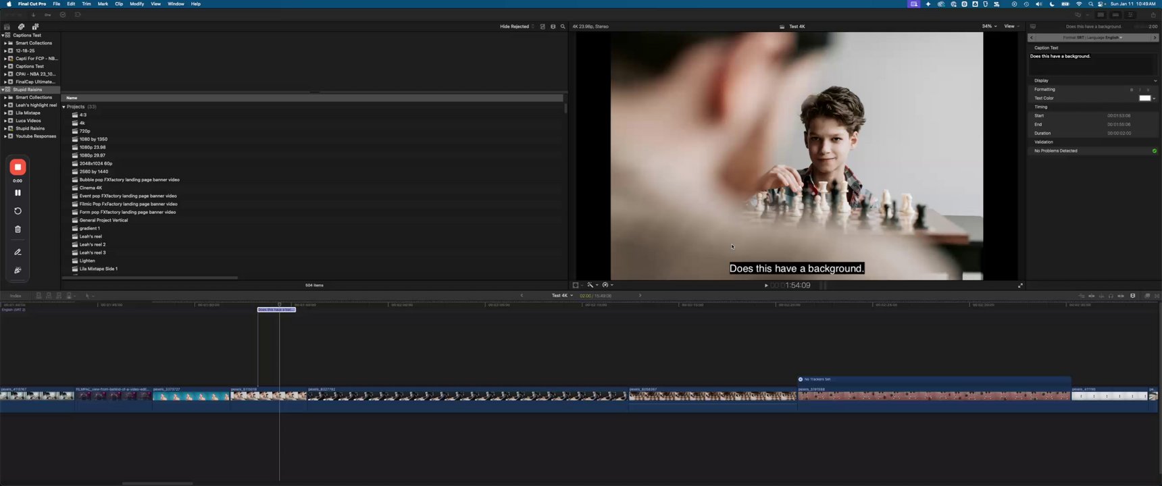Screen dimensions: 1162x486
Task: Open the Test 4K project dropdown
Action: [562, 296]
